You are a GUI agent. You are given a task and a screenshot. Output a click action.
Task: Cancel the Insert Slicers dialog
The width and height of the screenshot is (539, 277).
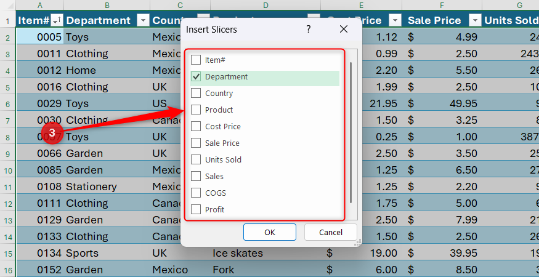(x=331, y=232)
